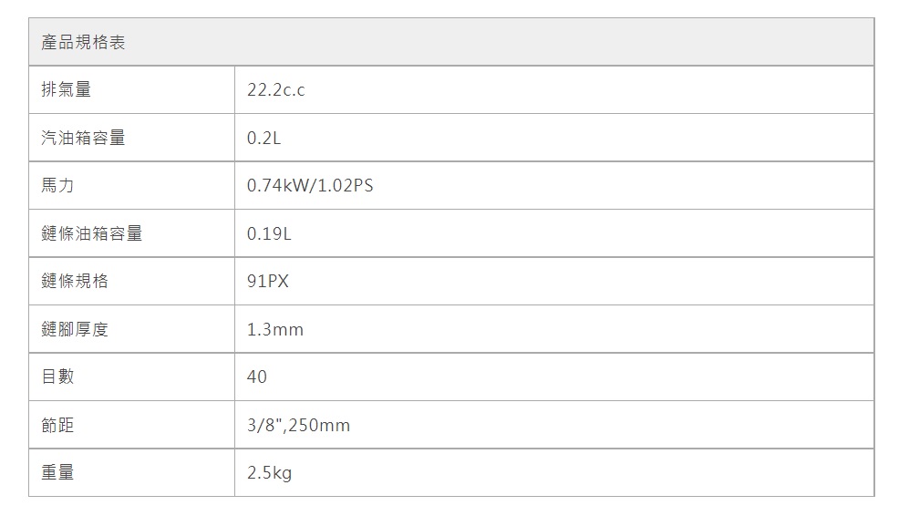Select the value 40 cell

click(x=257, y=377)
